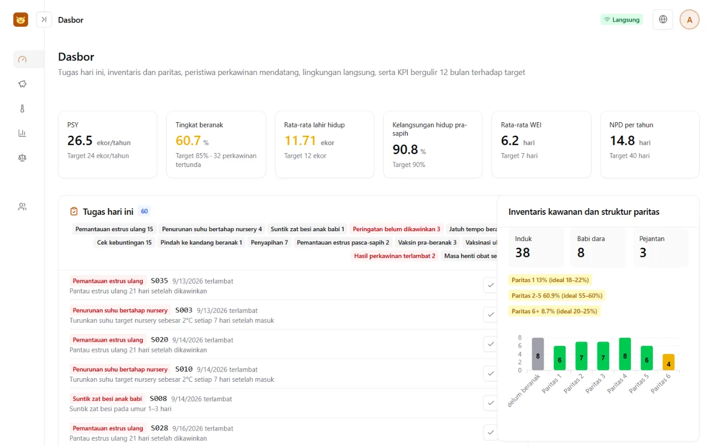Image resolution: width=713 pixels, height=446 pixels.
Task: Expand the sidebar with the arrow toggle
Action: pyautogui.click(x=44, y=20)
